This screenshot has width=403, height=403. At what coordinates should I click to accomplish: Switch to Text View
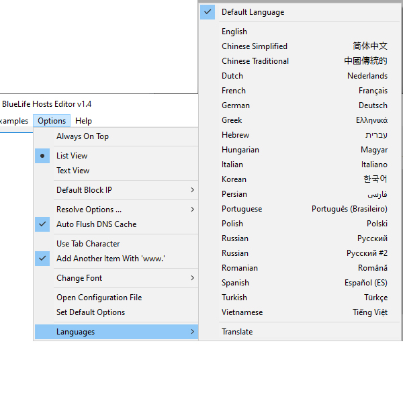[x=116, y=171]
